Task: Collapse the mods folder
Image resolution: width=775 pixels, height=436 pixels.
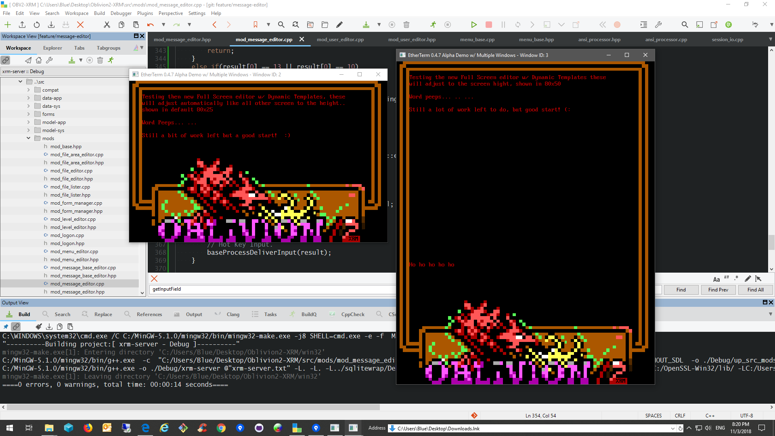Action: 29,138
